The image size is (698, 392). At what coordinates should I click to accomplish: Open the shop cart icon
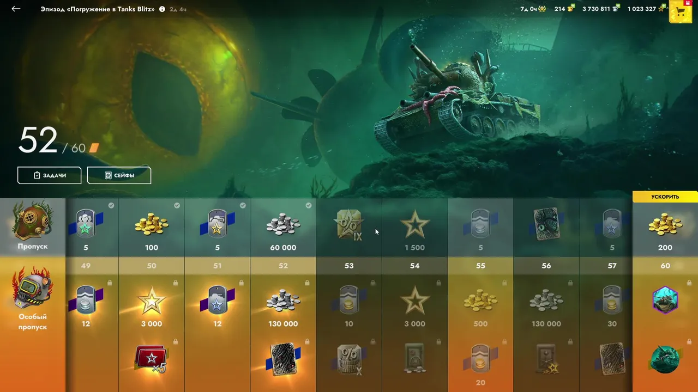tap(681, 12)
